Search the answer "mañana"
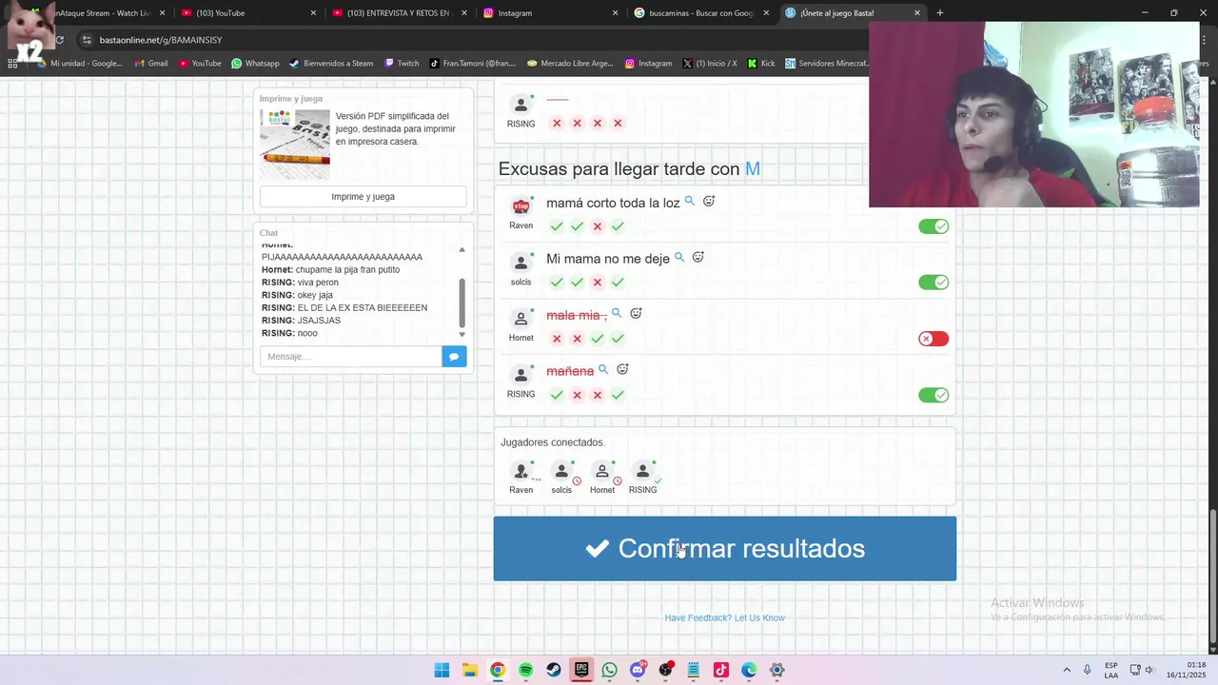1218x685 pixels. click(603, 370)
